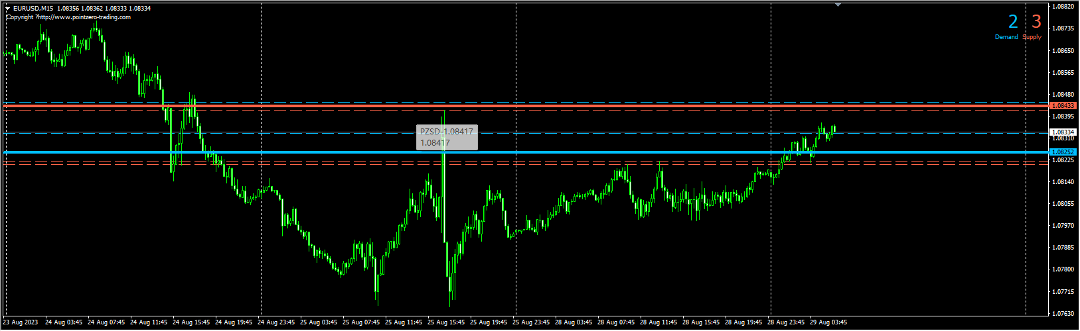Screen dimensions: 1080x331
Task: Click the PZSD-1.08417 tooltip
Action: coord(447,137)
